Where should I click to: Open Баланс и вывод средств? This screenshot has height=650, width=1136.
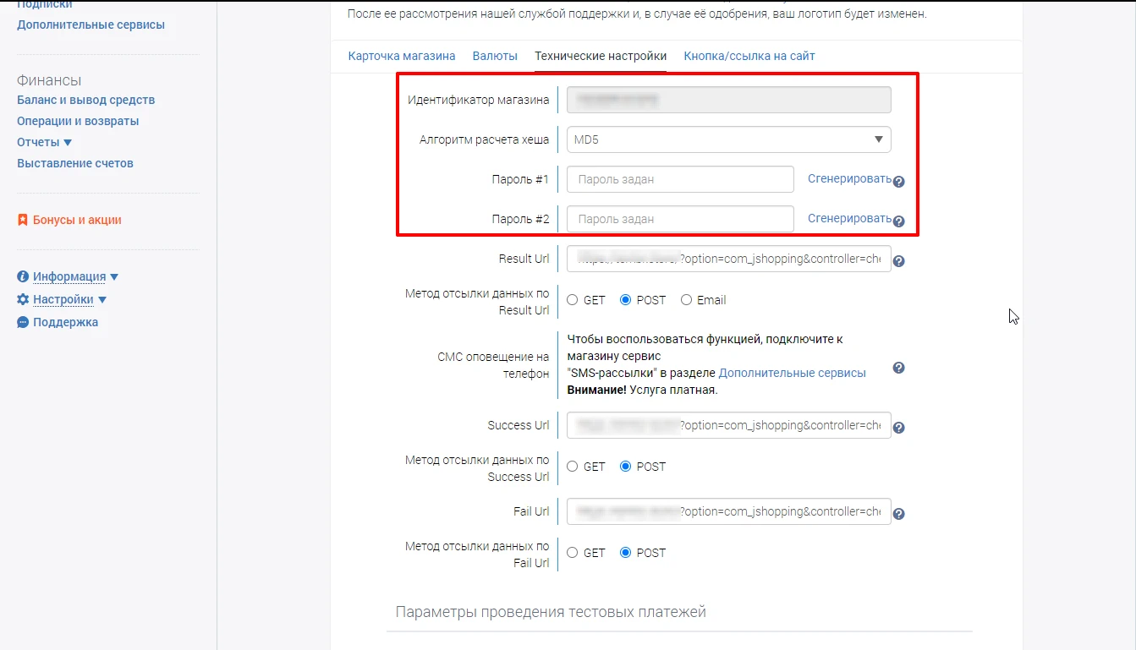tap(86, 100)
